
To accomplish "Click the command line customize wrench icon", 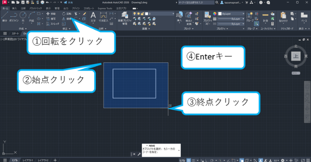I will (x=139, y=154).
